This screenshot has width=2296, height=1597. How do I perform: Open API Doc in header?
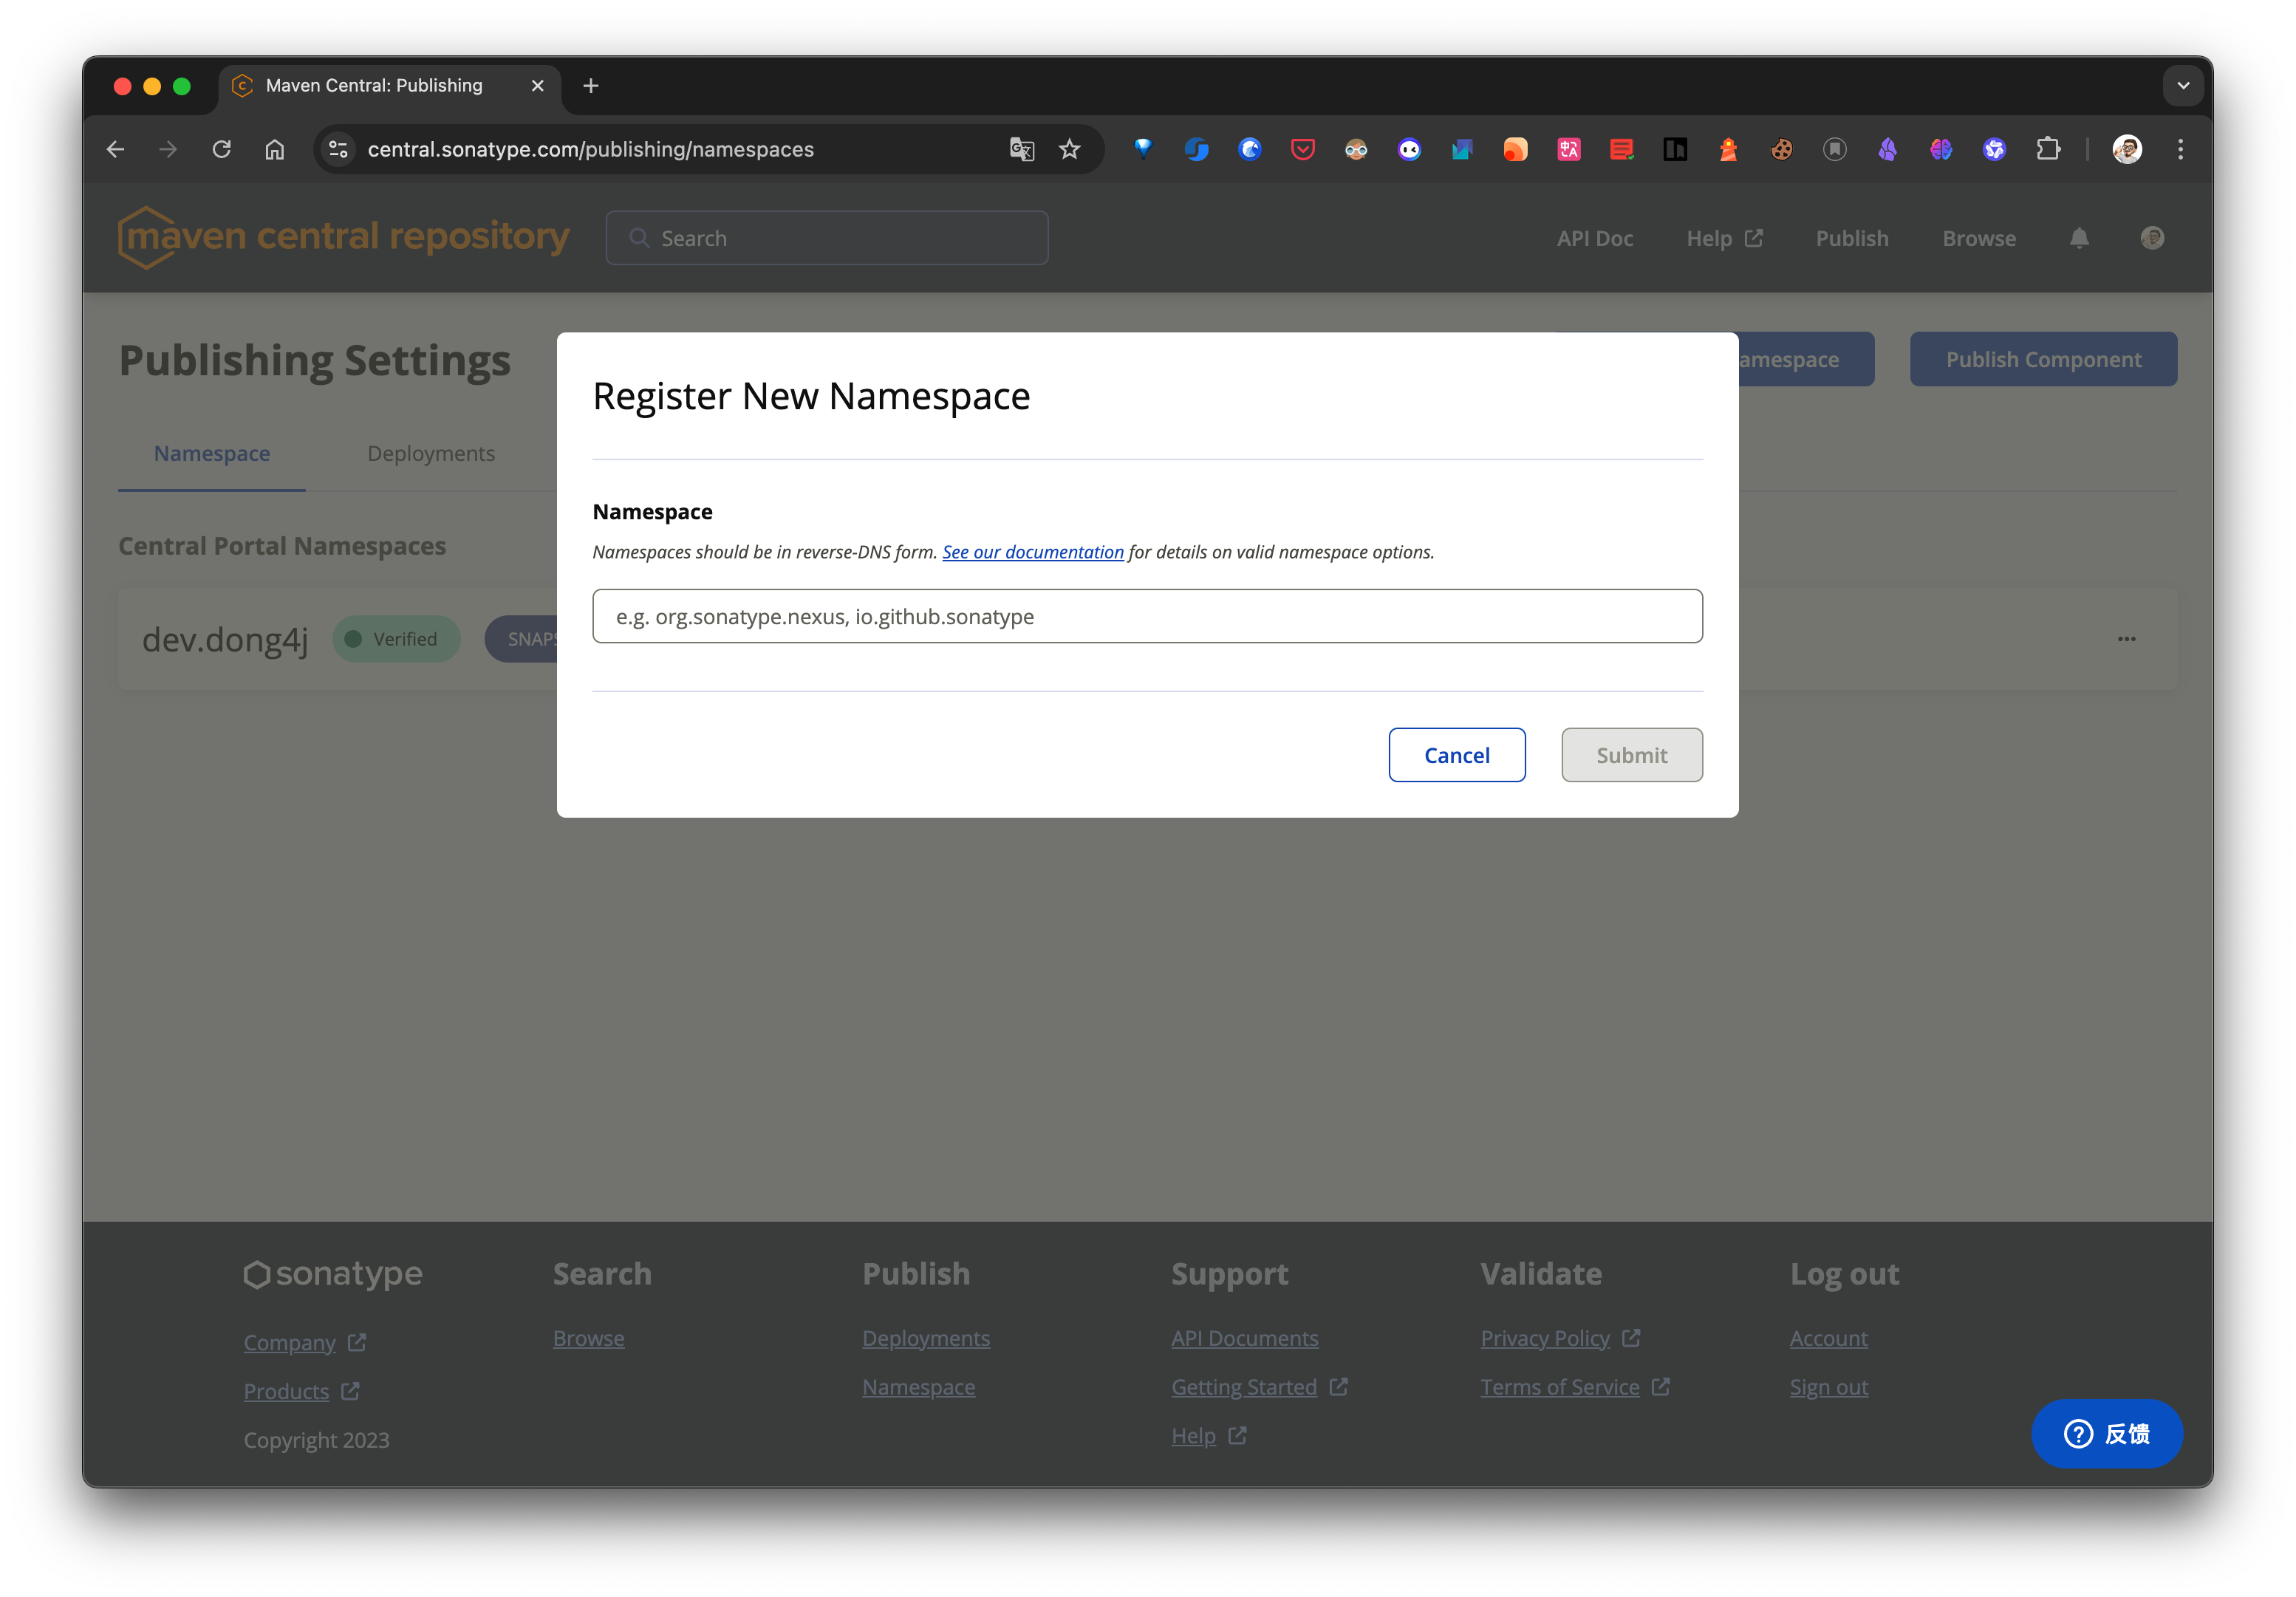(x=1594, y=238)
